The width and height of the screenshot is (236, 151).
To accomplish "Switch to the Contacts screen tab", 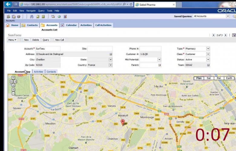I will (x=30, y=25).
